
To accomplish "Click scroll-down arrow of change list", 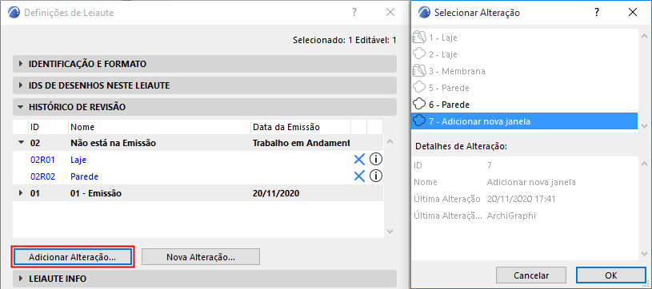I will click(644, 126).
